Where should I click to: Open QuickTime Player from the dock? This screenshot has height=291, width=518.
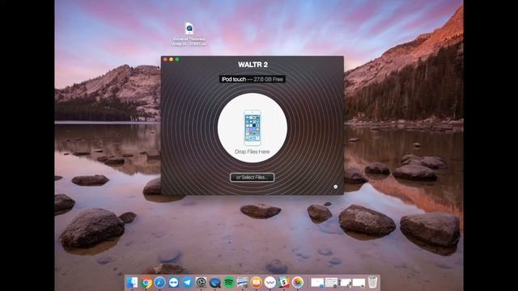click(x=214, y=282)
